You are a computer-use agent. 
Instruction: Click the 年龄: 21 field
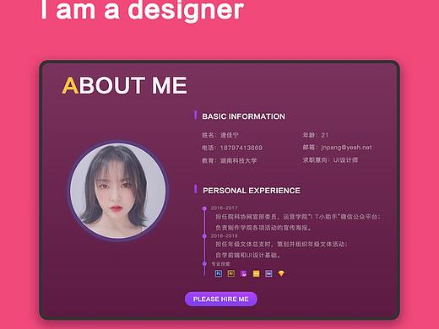(x=316, y=135)
